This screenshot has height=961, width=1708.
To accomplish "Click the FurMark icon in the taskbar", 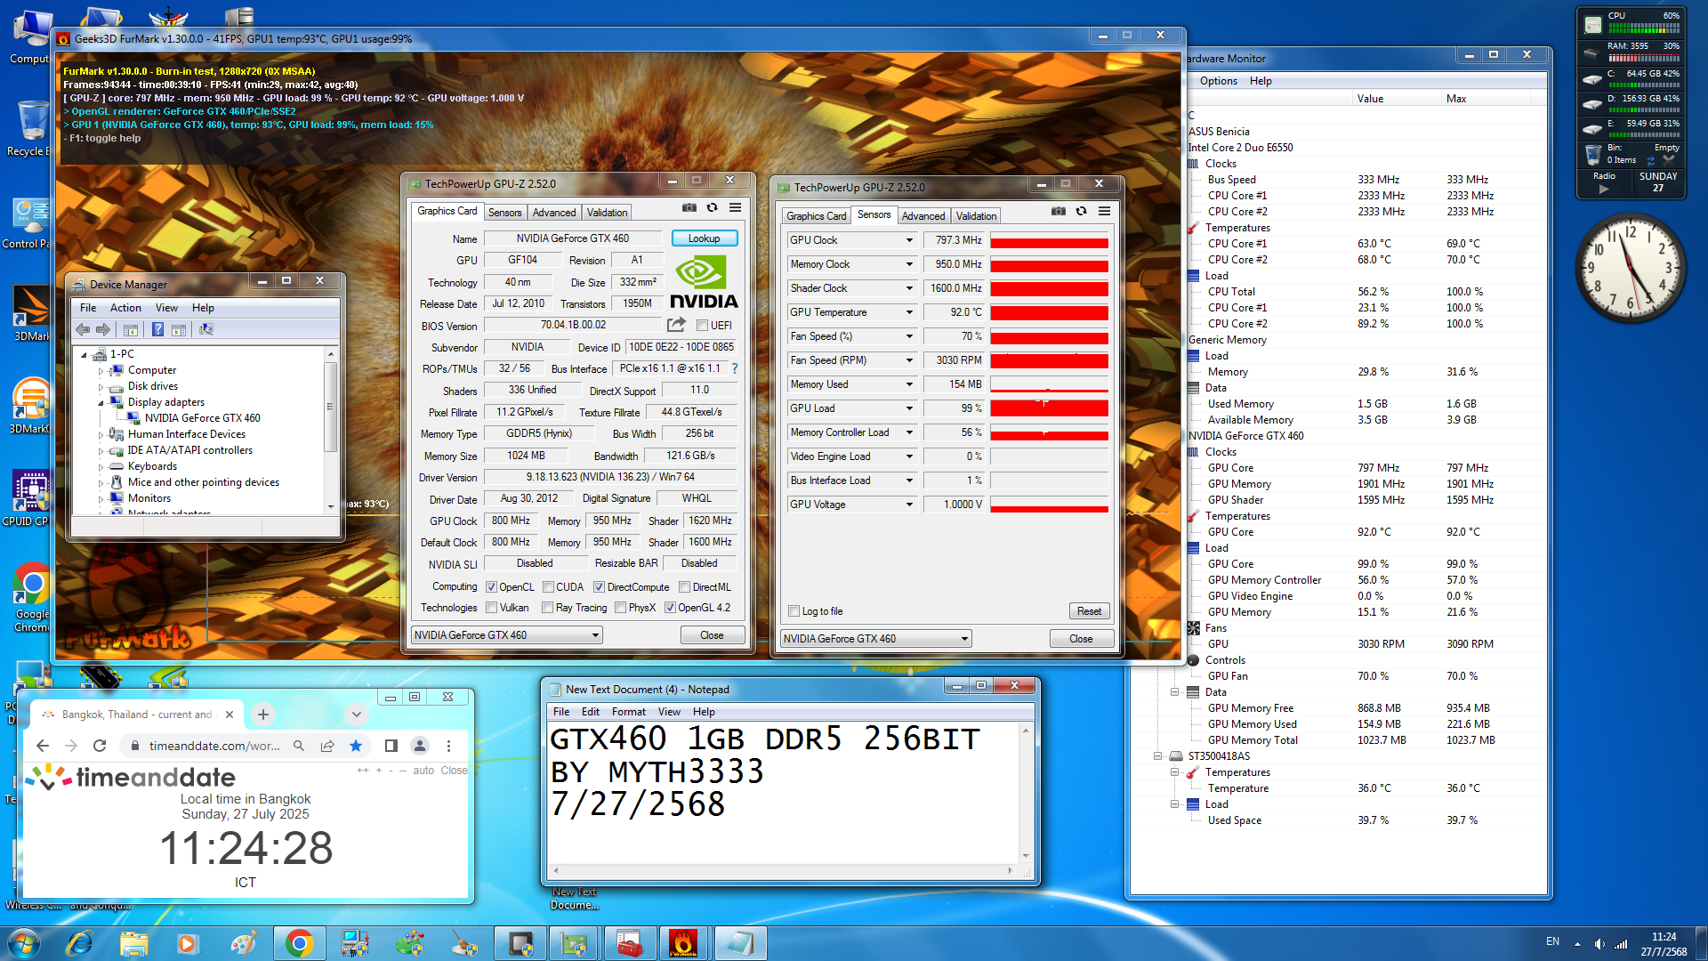I will [x=683, y=943].
